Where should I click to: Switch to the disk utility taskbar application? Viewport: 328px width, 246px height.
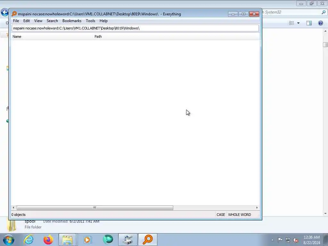click(127, 240)
